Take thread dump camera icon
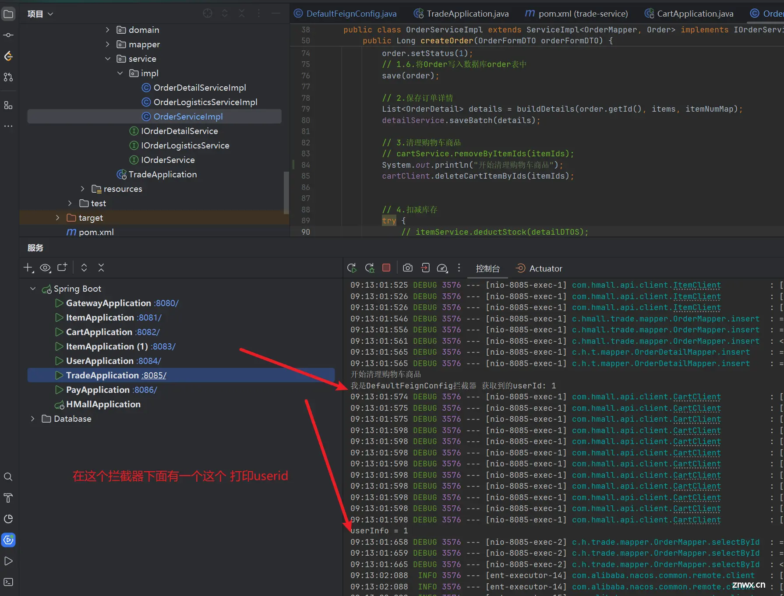 tap(408, 268)
